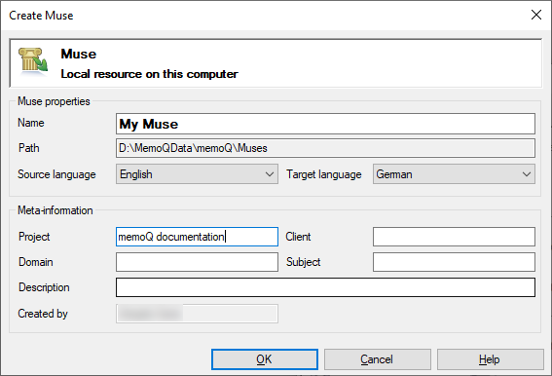Viewport: 552px width, 376px height.
Task: Click the Client input field
Action: pyautogui.click(x=454, y=237)
